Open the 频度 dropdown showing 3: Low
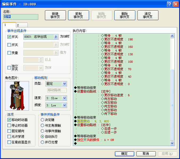180x159 pixels. (56, 105)
